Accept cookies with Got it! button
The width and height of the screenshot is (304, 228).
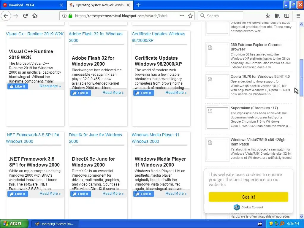click(248, 197)
